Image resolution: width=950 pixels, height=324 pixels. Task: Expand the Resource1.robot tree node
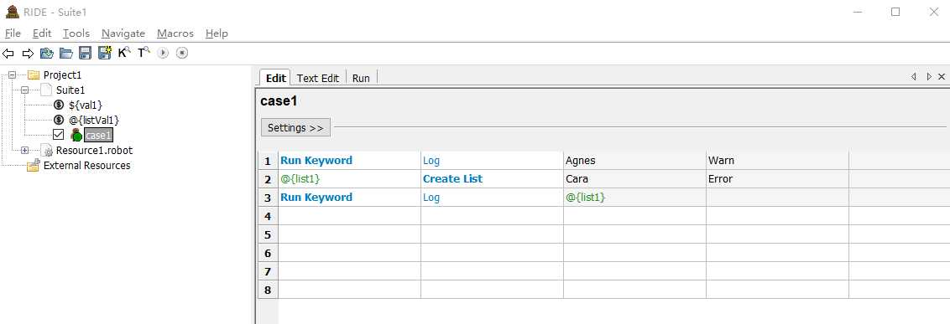24,150
